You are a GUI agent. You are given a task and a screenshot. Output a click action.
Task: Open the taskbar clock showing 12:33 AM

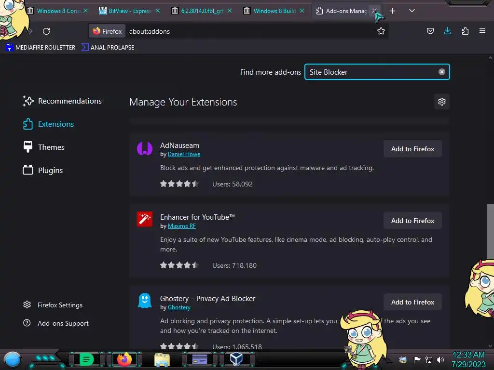tap(468, 359)
